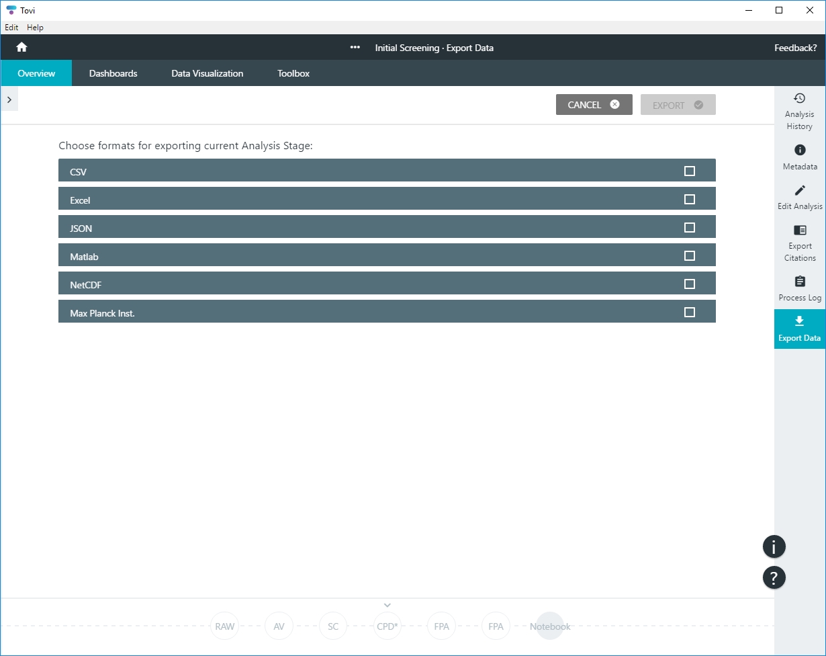The height and width of the screenshot is (656, 826).
Task: Click the Feedback? link
Action: click(795, 48)
